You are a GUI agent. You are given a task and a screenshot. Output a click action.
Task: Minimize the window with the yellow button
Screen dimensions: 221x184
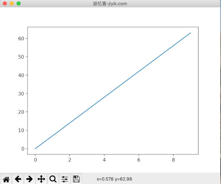[x=12, y=3]
